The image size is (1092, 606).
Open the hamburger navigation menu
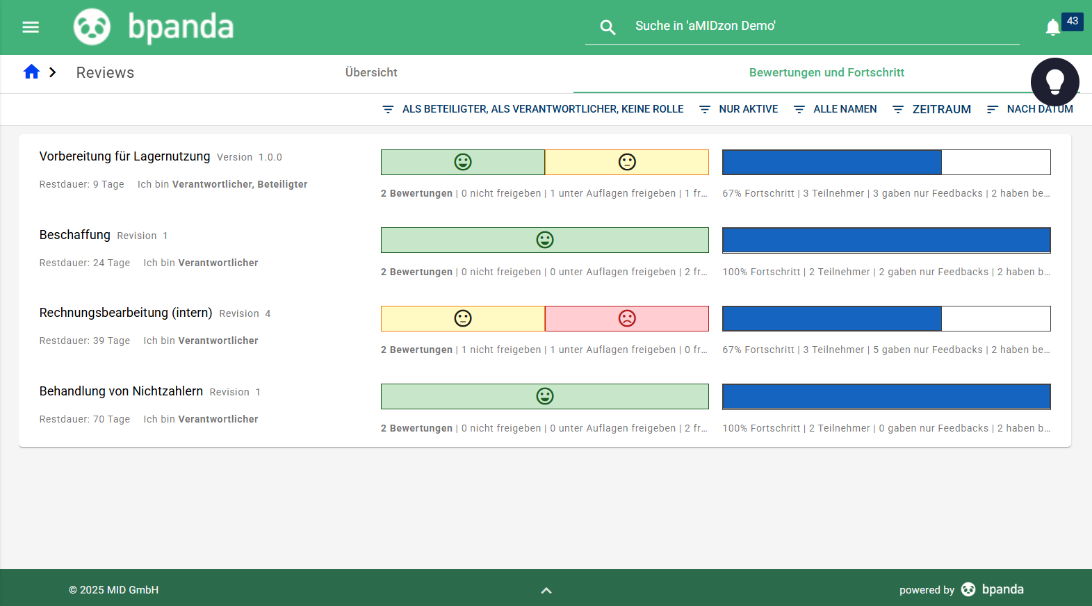click(x=31, y=27)
